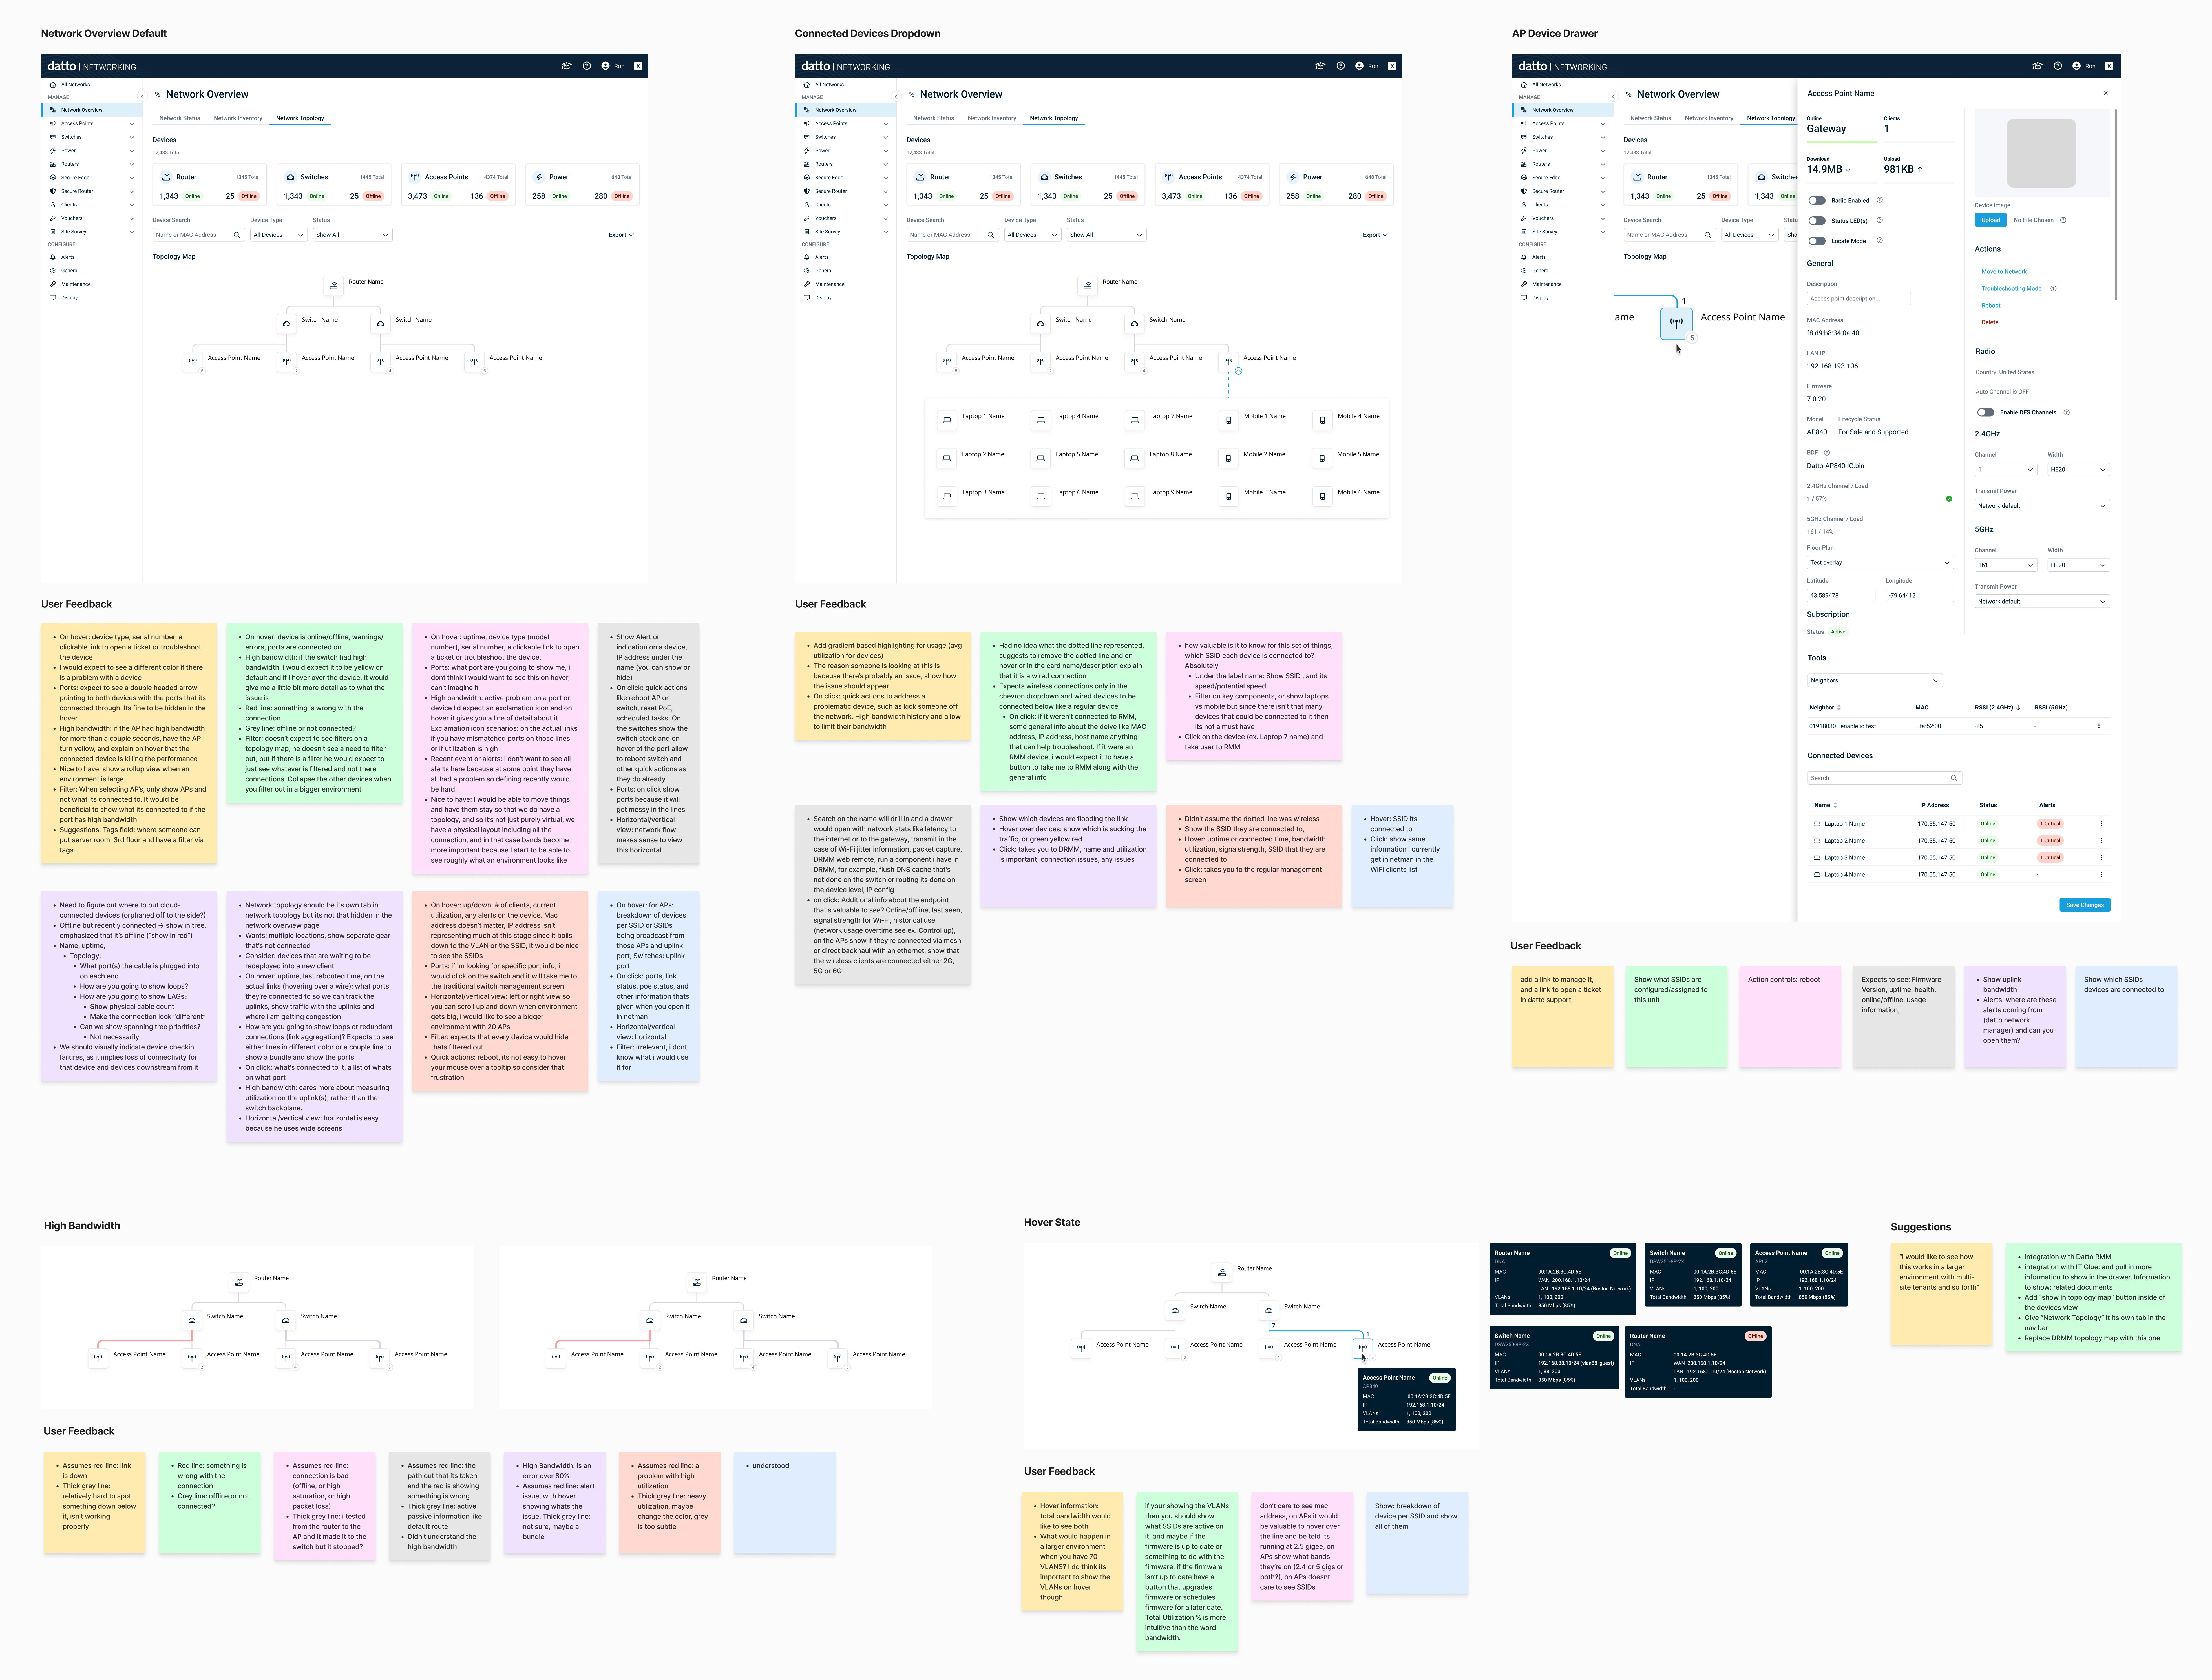The width and height of the screenshot is (2212, 1680).
Task: Toggle the Radio Enabled switch
Action: click(x=1817, y=200)
